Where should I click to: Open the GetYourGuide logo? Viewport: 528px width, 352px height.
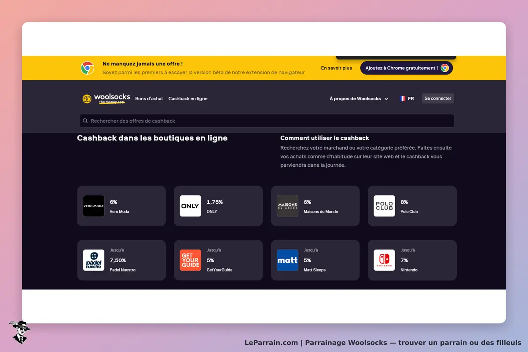191,260
